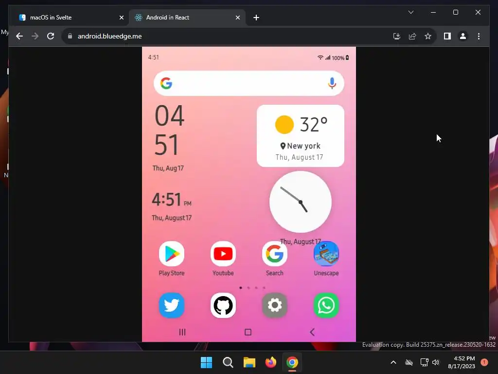This screenshot has height=374, width=498.
Task: Tap the analog clock widget
Action: [301, 202]
